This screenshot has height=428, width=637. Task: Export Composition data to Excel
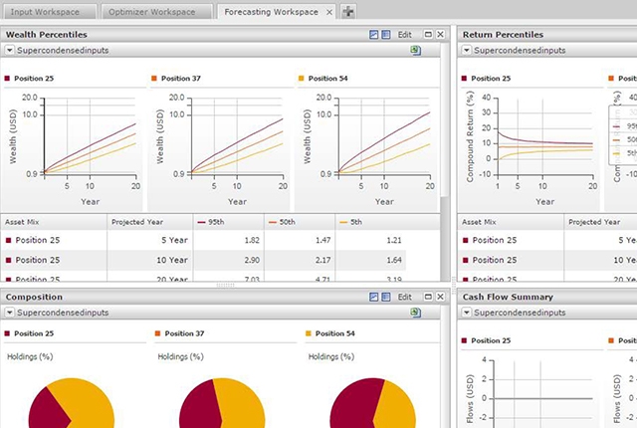click(x=416, y=313)
